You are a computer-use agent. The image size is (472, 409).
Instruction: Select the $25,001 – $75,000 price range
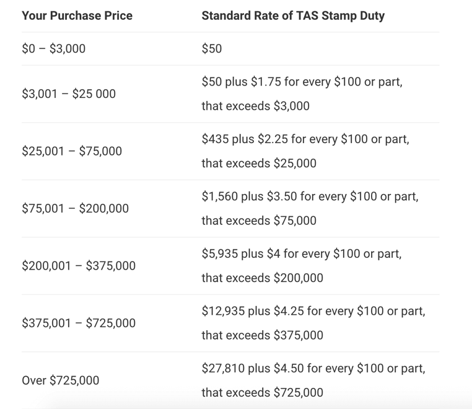point(72,151)
